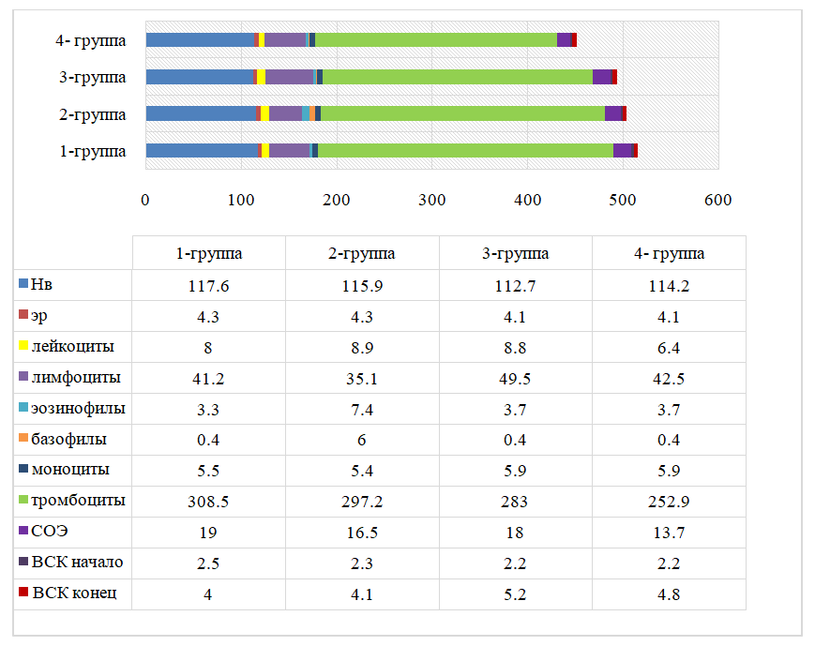The width and height of the screenshot is (815, 646).
Task: Click the blue Нв segment of 4-группа bar
Action: (200, 39)
